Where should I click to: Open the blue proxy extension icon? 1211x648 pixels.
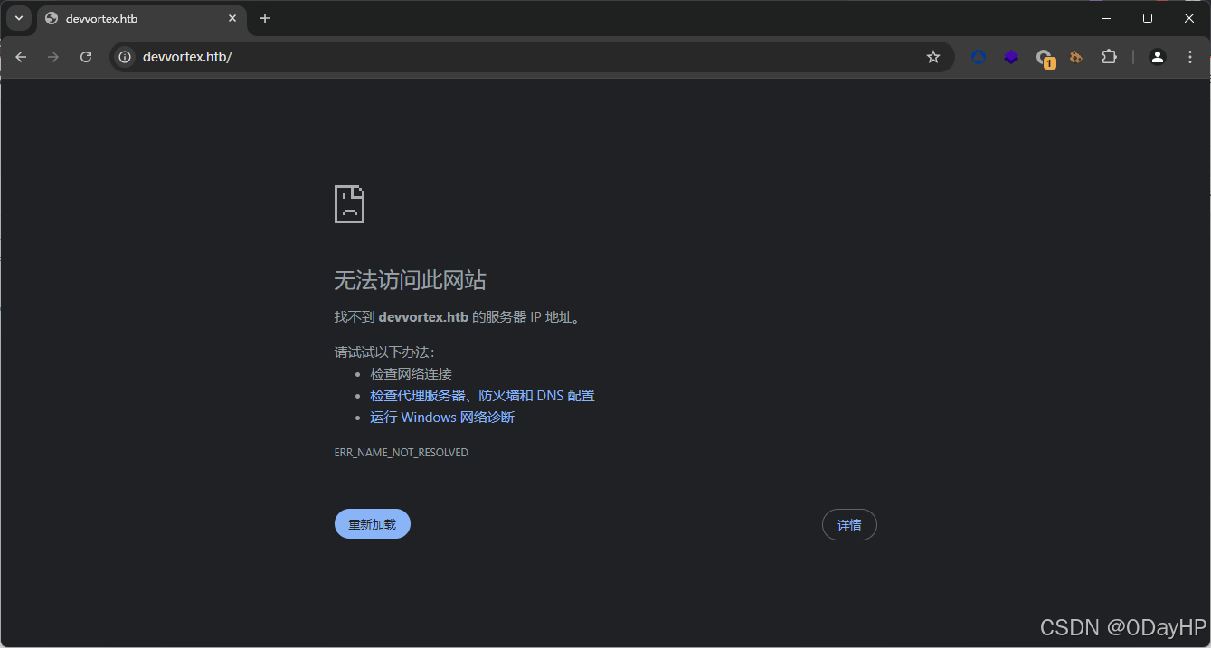978,56
